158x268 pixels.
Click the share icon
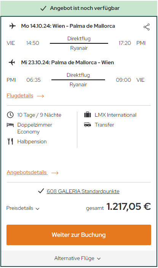click(147, 27)
